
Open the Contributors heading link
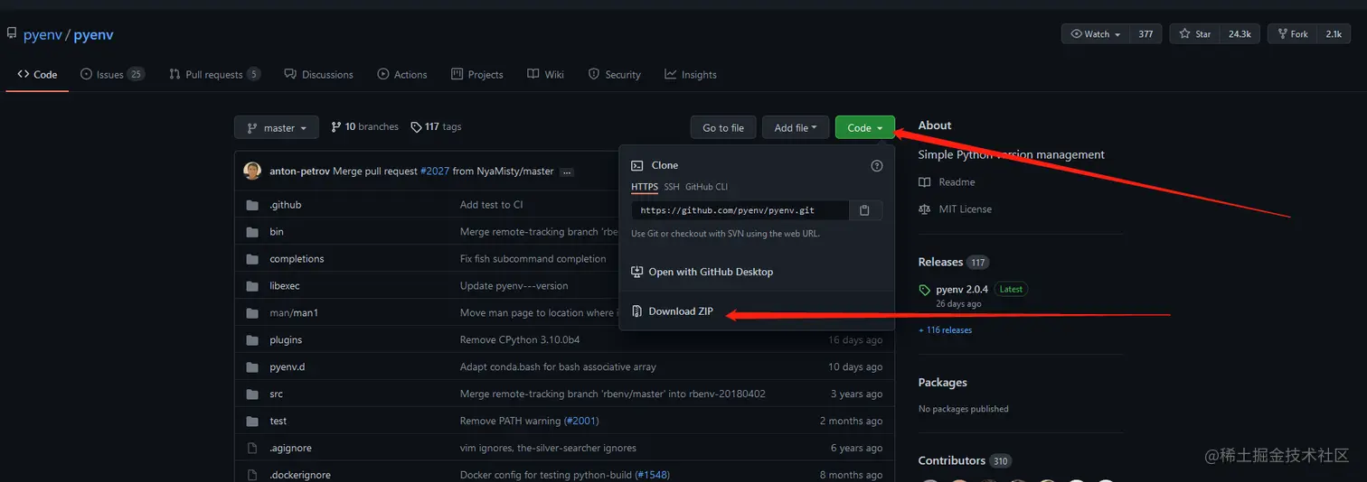click(951, 460)
